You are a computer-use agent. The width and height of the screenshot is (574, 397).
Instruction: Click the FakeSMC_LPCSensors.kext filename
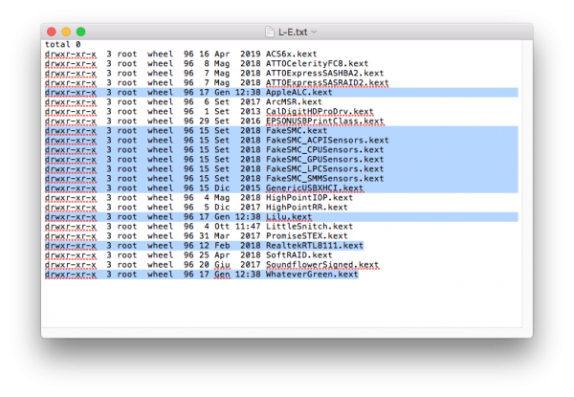[x=324, y=169]
